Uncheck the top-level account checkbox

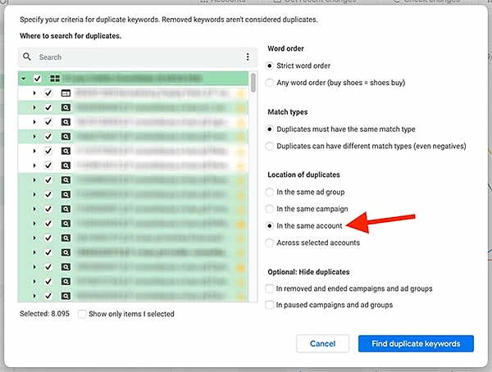coord(38,79)
